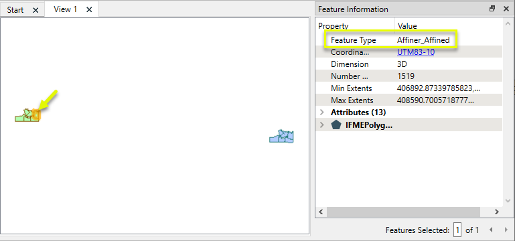Image resolution: width=515 pixels, height=241 pixels.
Task: Select the blue polygon group in view
Action: [281, 136]
